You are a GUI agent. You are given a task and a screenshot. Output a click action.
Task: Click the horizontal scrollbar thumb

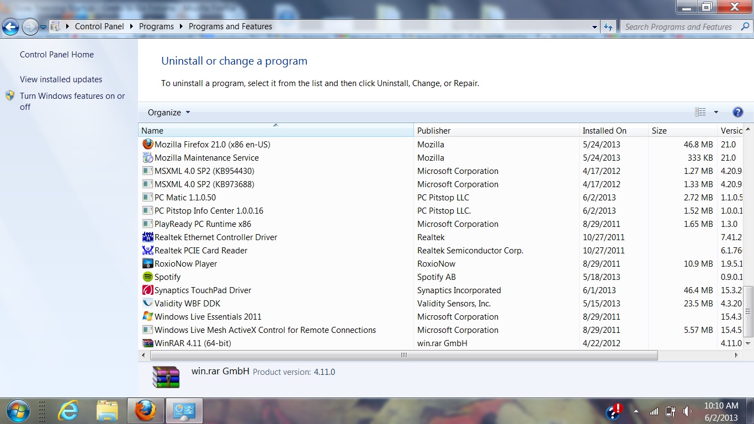click(x=403, y=355)
